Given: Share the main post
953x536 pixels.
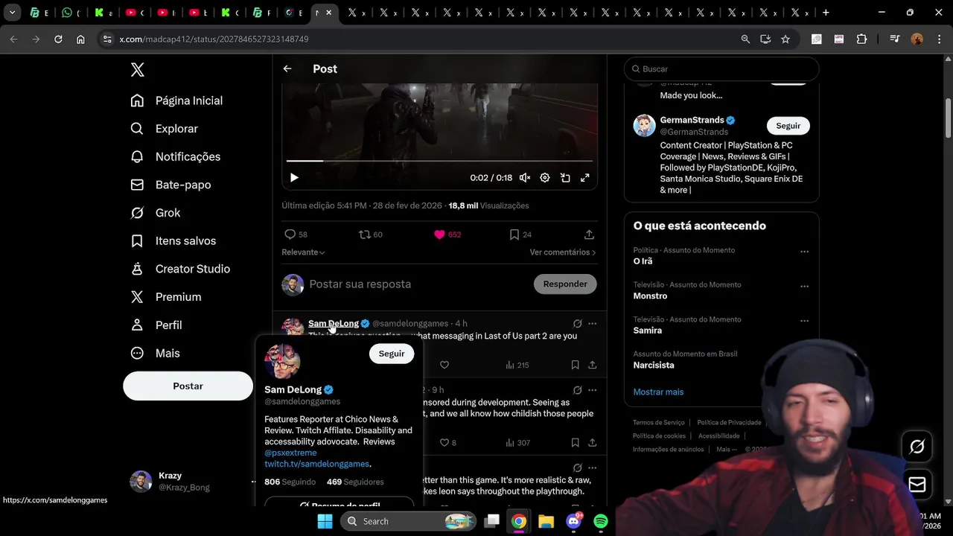Looking at the screenshot, I should pos(589,234).
